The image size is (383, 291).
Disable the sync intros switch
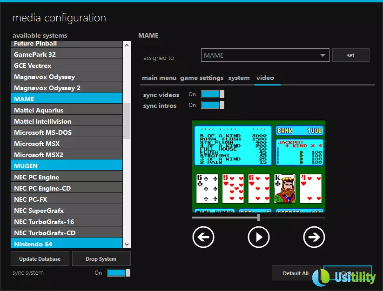pos(212,106)
